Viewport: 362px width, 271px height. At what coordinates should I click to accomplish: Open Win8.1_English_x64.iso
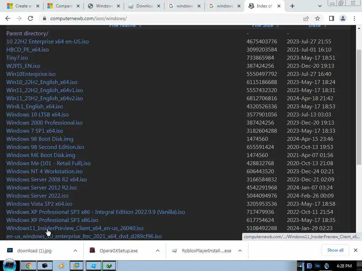pos(35,107)
